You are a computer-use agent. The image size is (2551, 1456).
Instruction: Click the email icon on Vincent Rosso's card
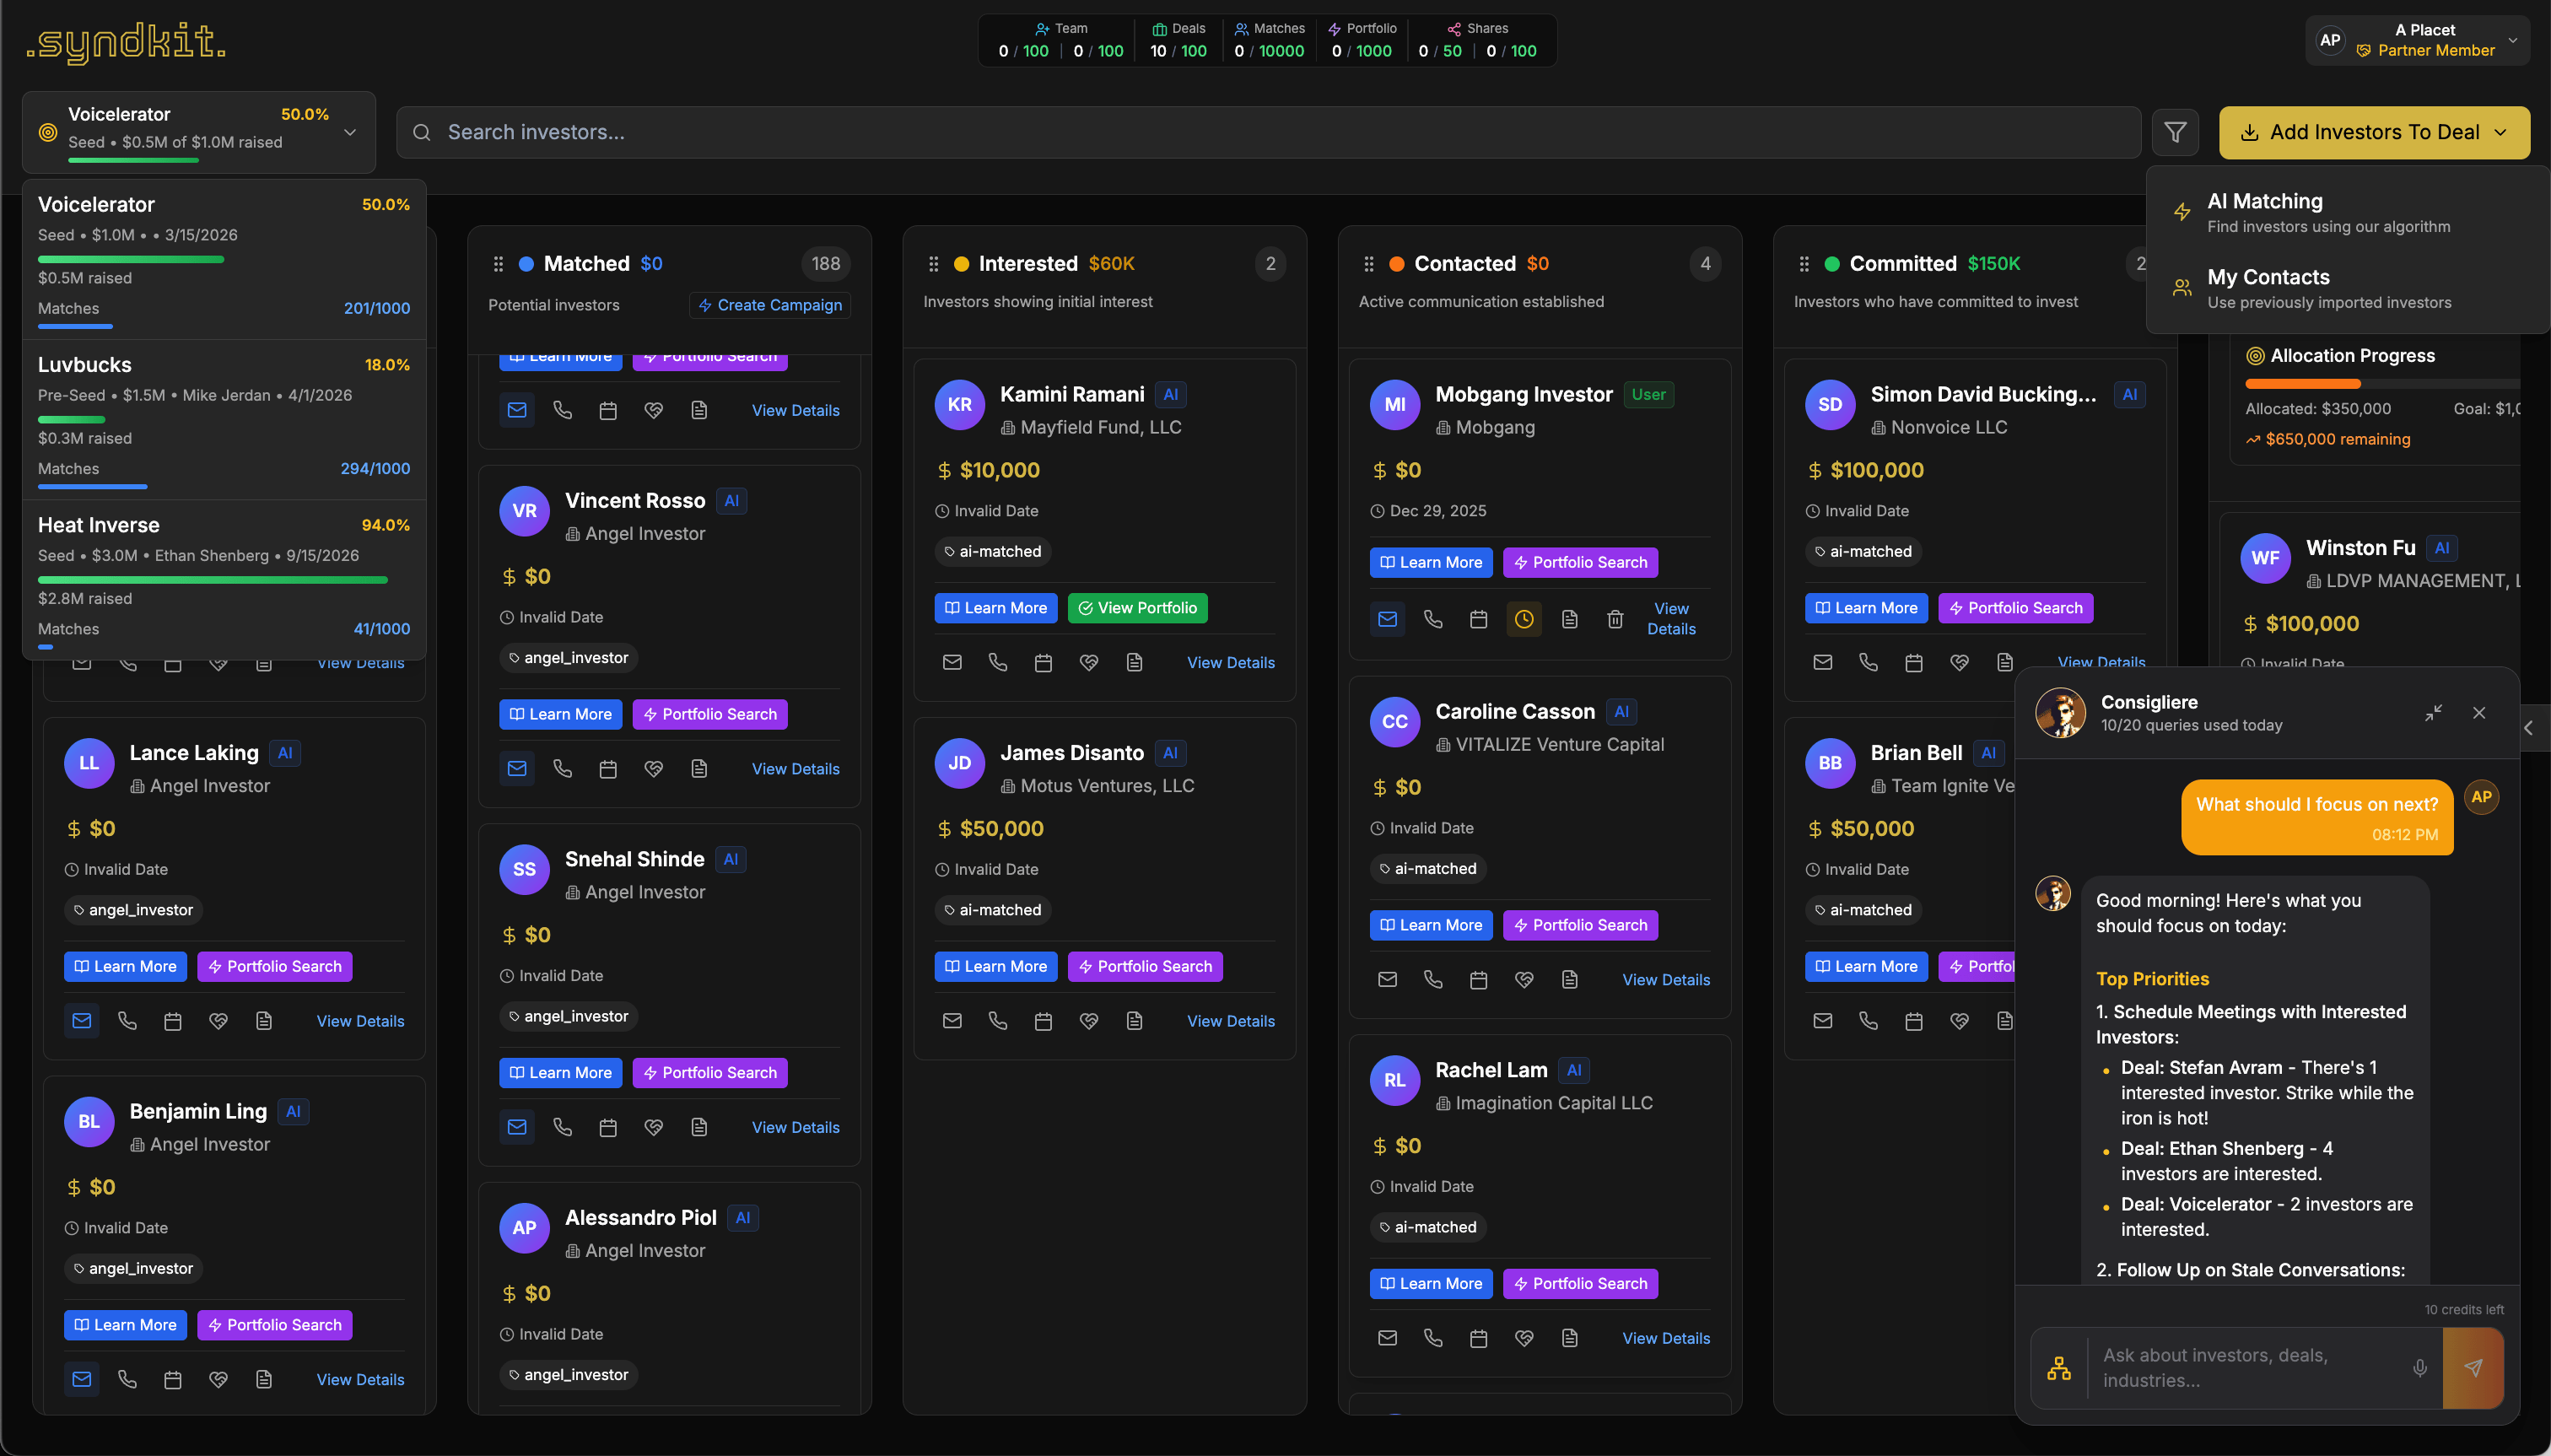coord(517,768)
